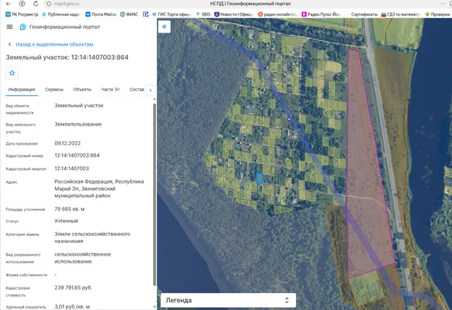Click the Землепользование value

coord(78,124)
